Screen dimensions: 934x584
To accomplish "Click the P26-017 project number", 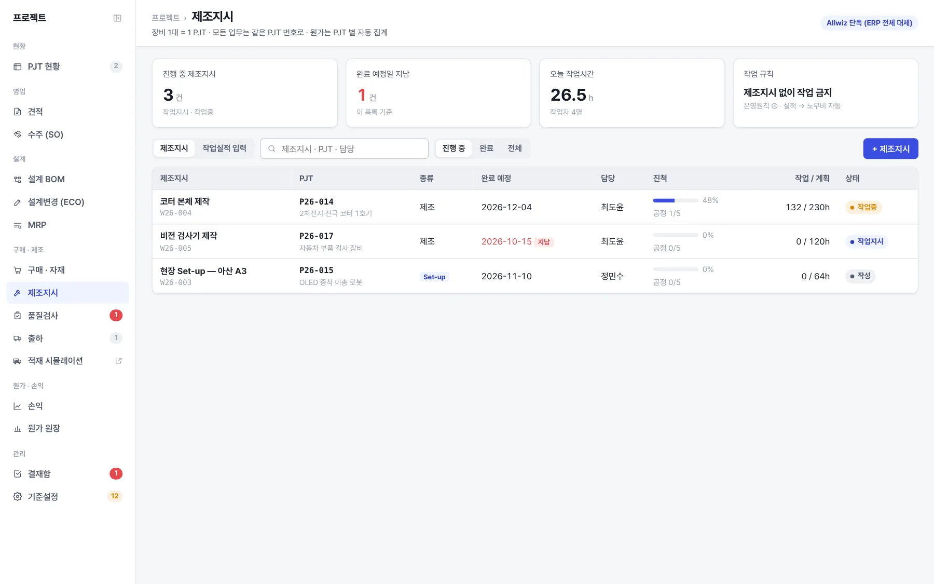I will click(x=317, y=236).
